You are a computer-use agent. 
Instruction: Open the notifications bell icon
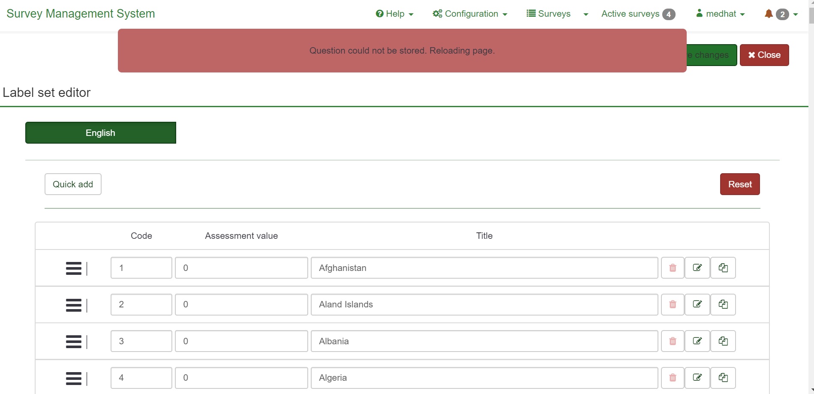[769, 14]
